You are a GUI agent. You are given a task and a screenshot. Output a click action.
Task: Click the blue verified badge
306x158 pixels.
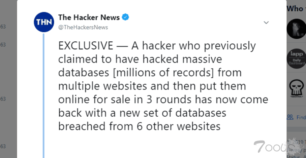(125, 17)
